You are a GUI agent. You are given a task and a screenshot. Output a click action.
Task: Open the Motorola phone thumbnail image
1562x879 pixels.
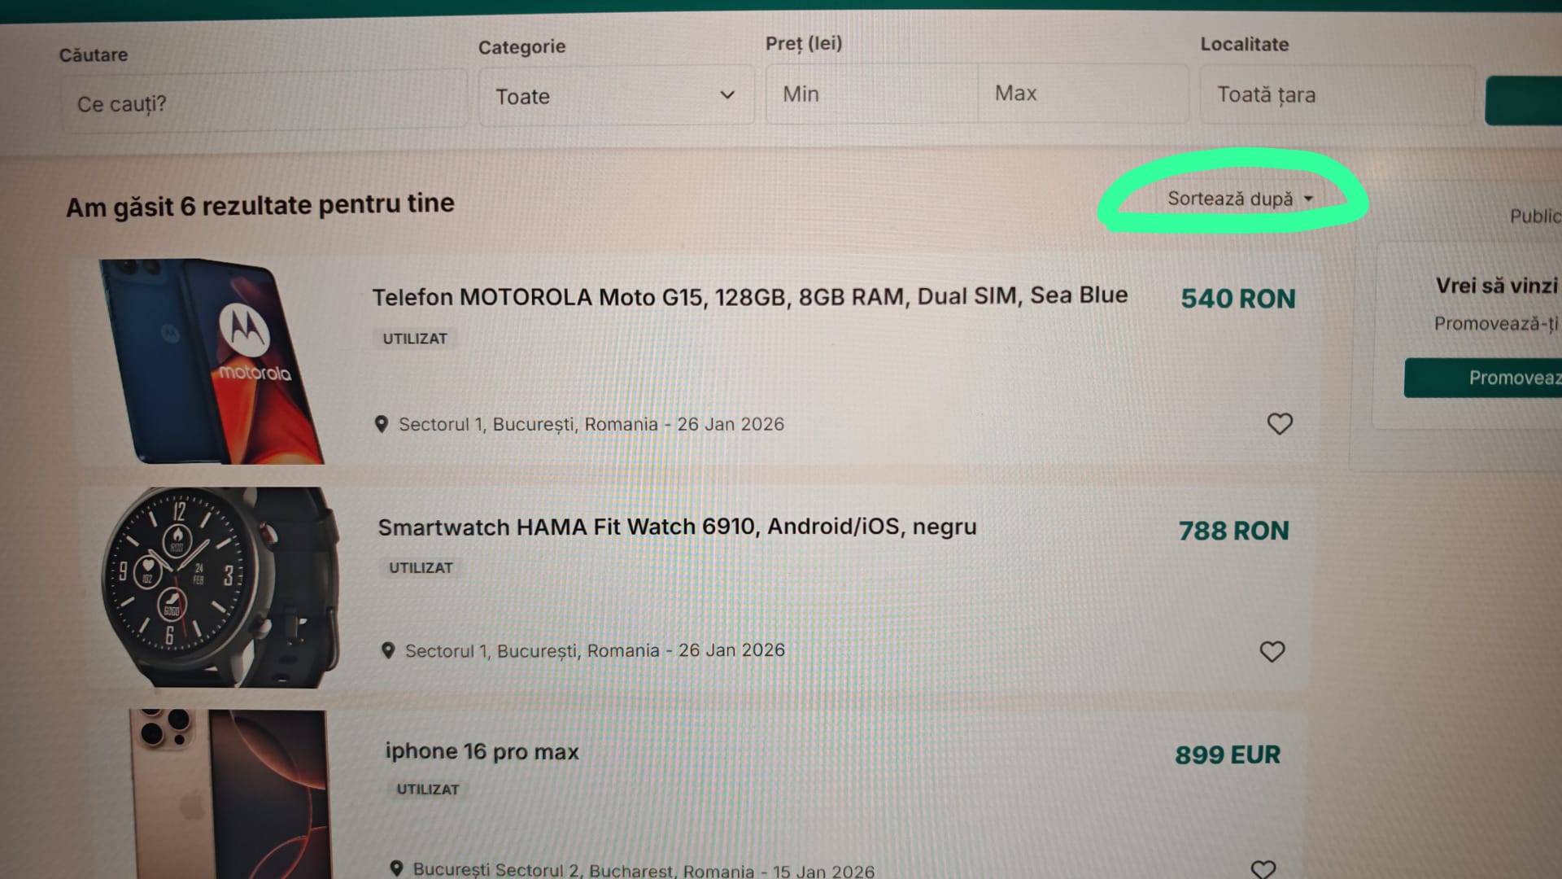click(214, 361)
